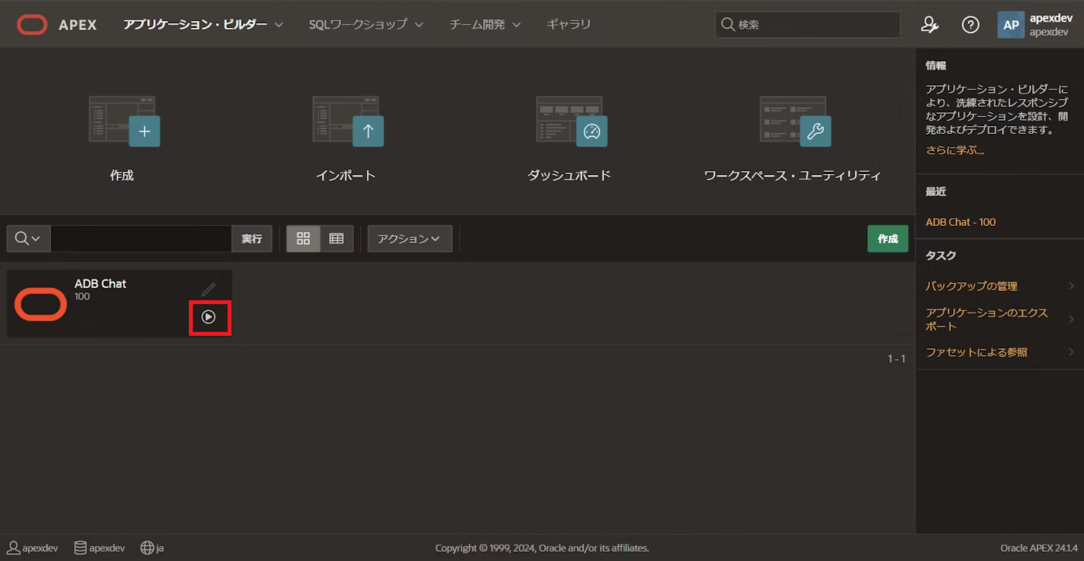Click the application search input field
The width and height of the screenshot is (1084, 561).
pyautogui.click(x=139, y=238)
